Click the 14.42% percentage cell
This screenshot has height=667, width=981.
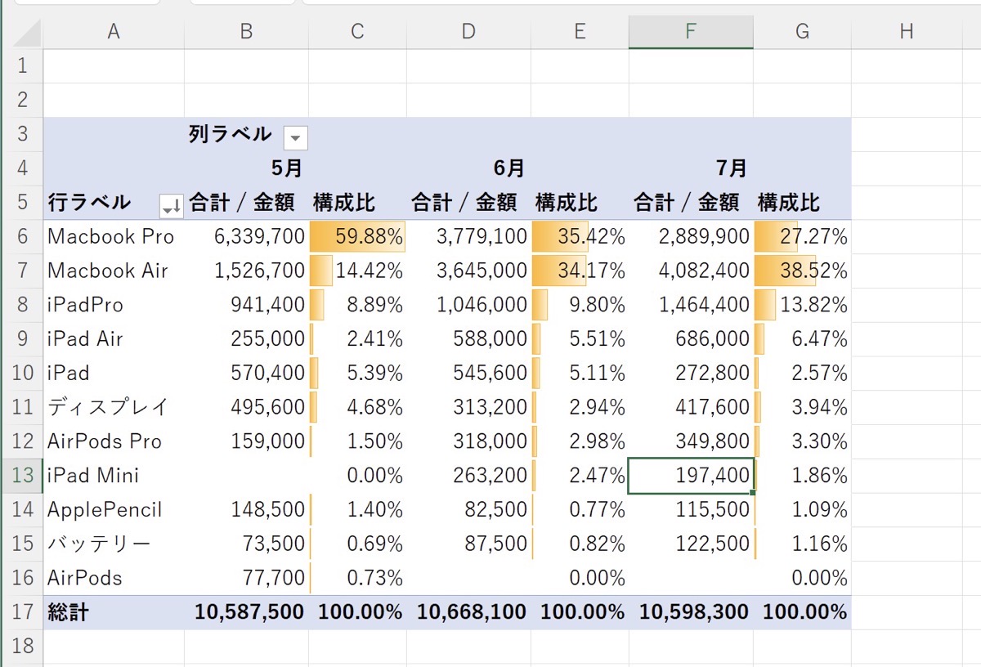pyautogui.click(x=357, y=271)
